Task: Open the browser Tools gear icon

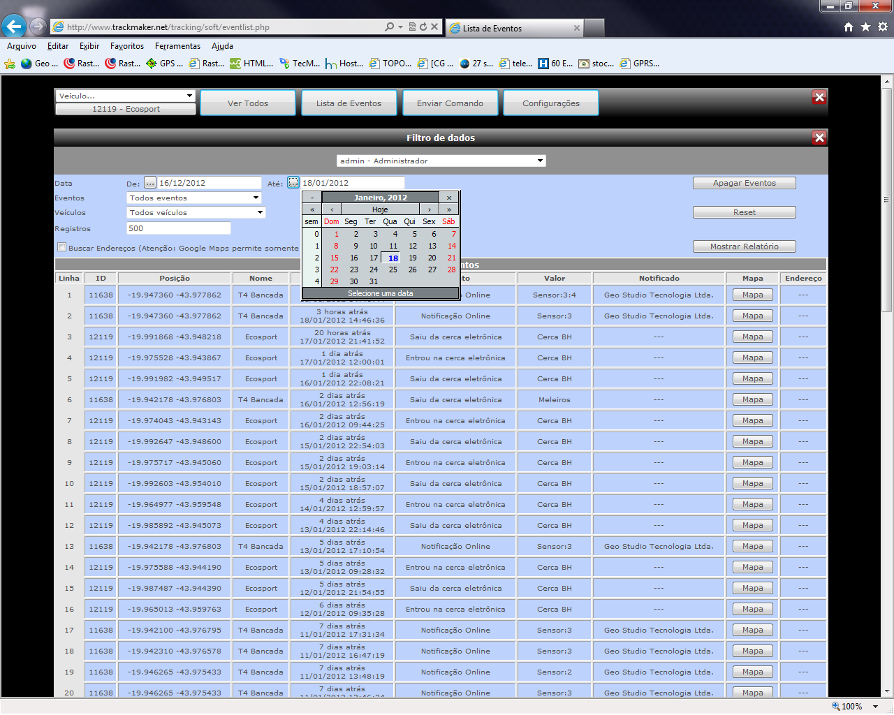Action: pos(883,27)
